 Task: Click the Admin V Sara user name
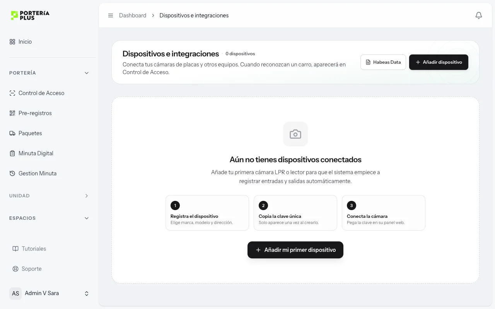(42, 293)
